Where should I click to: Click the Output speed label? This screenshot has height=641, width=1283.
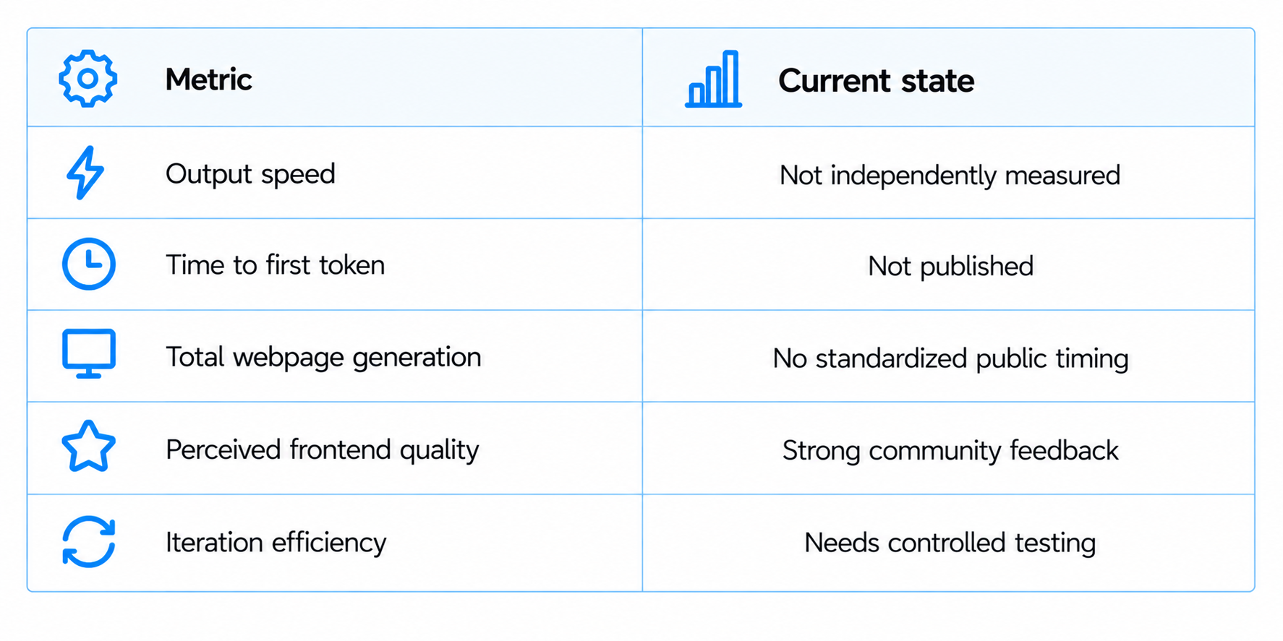(250, 174)
